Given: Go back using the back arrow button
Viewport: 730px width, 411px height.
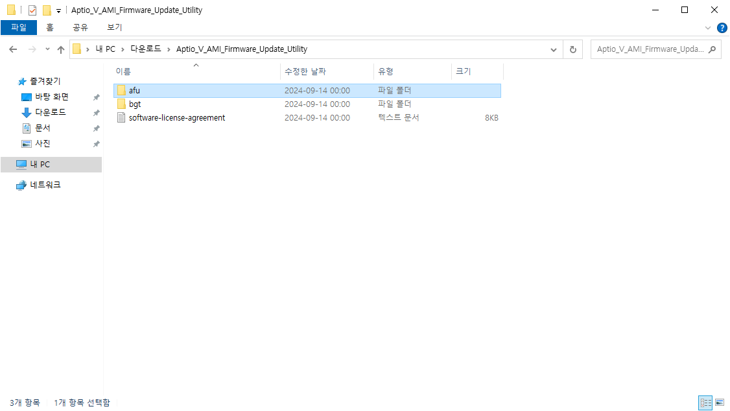Looking at the screenshot, I should [x=12, y=49].
